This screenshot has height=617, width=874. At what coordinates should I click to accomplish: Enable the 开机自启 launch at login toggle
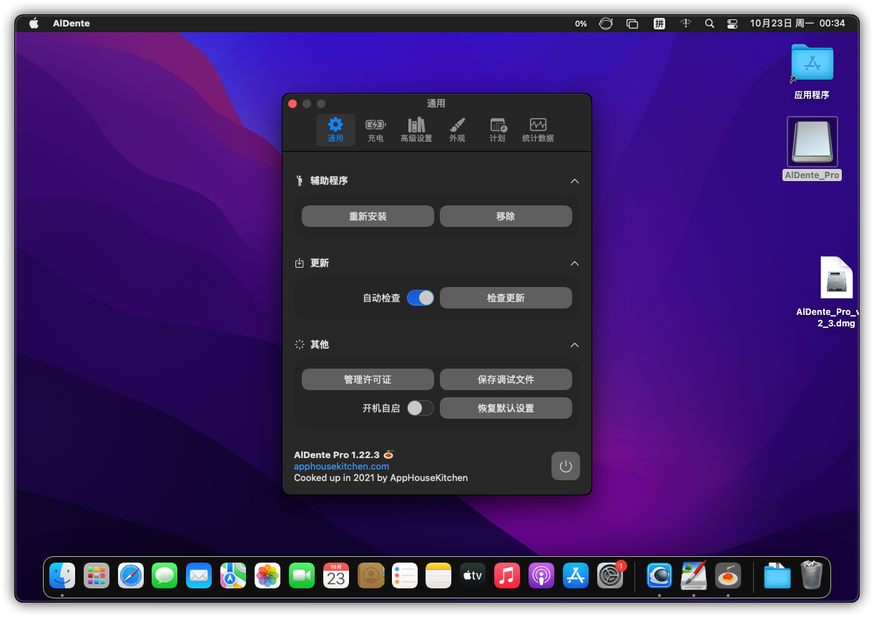(x=421, y=408)
